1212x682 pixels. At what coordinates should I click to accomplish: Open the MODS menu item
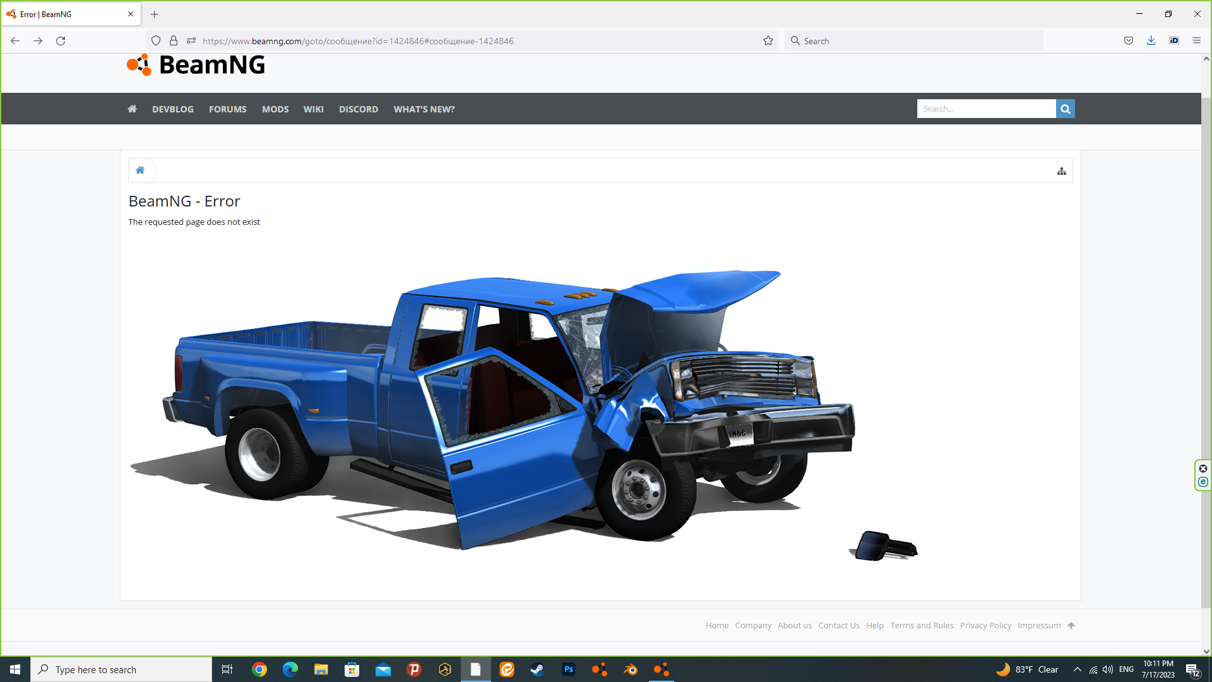[275, 109]
